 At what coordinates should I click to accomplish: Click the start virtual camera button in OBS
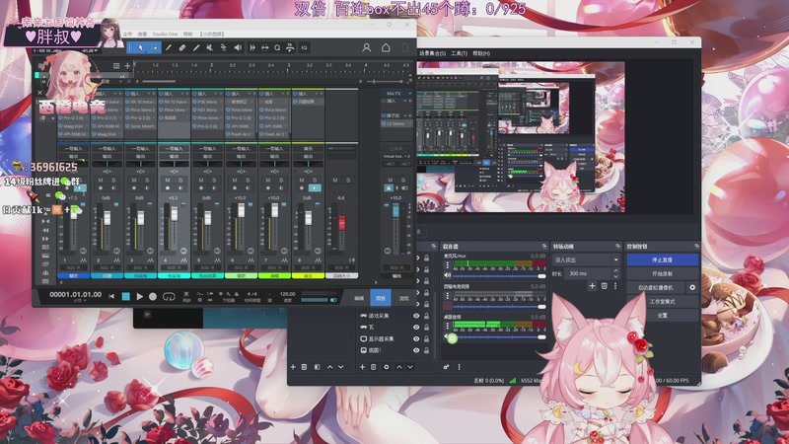656,287
